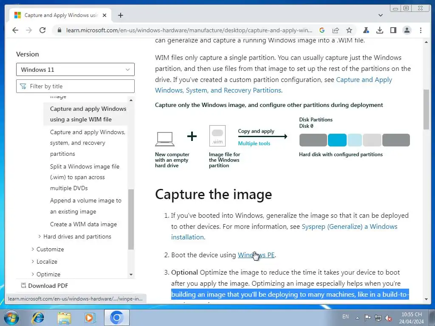Open Create a WIM data image
The height and width of the screenshot is (326, 435).
83,224
